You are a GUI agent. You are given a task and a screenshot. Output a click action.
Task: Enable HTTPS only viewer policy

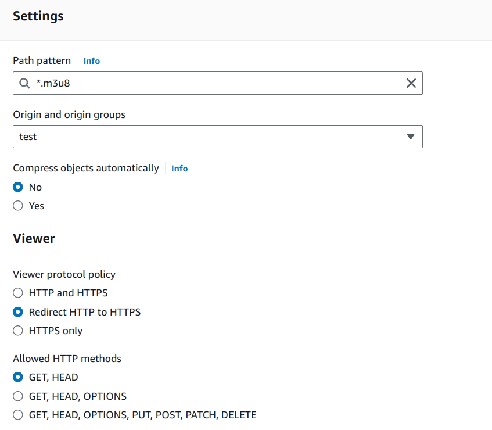(x=17, y=331)
